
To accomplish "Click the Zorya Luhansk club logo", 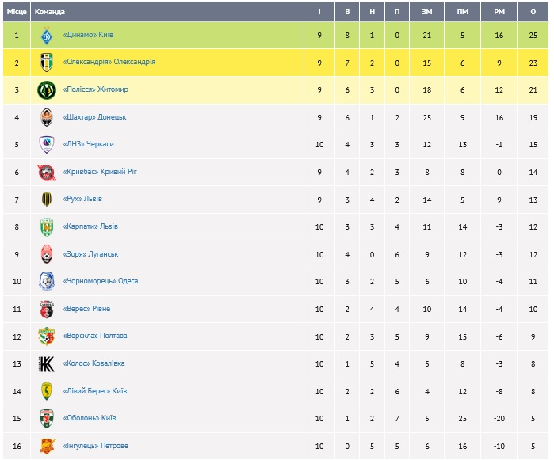I will click(47, 254).
